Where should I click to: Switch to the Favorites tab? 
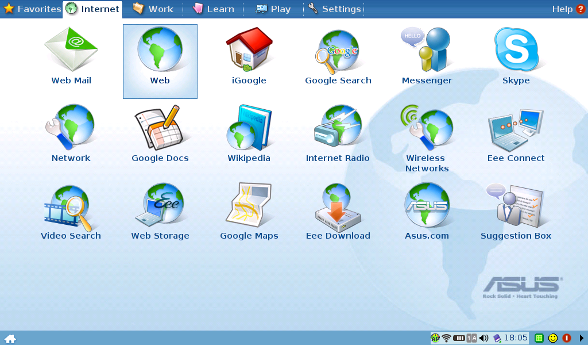[x=32, y=9]
